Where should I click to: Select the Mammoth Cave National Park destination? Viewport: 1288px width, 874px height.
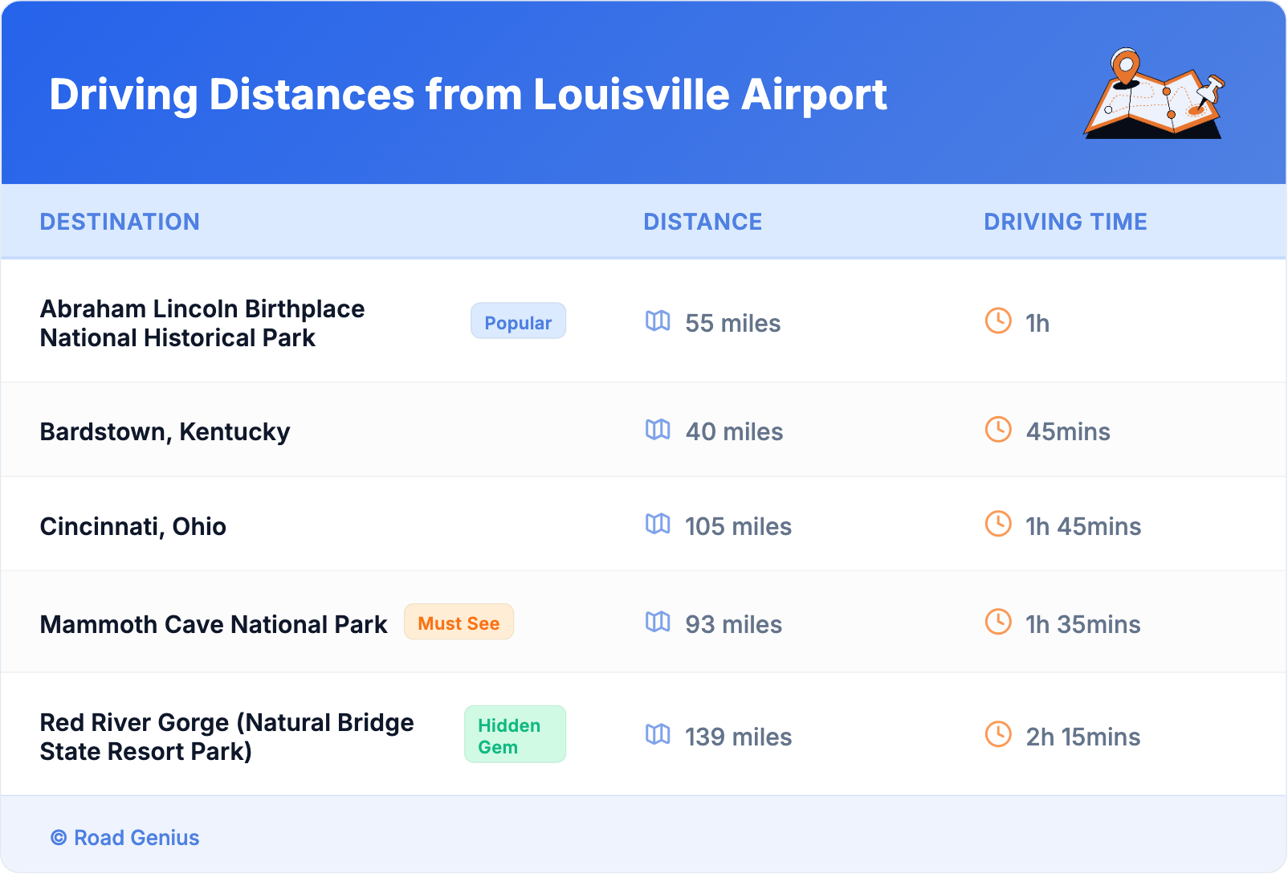214,624
